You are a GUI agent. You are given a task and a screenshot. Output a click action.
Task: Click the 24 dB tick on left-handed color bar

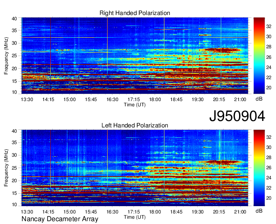click(269, 178)
